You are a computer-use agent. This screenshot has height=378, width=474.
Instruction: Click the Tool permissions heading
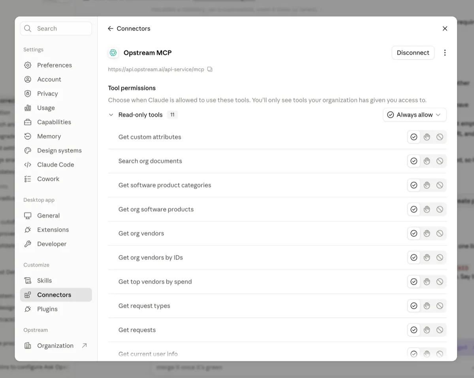[x=132, y=88]
